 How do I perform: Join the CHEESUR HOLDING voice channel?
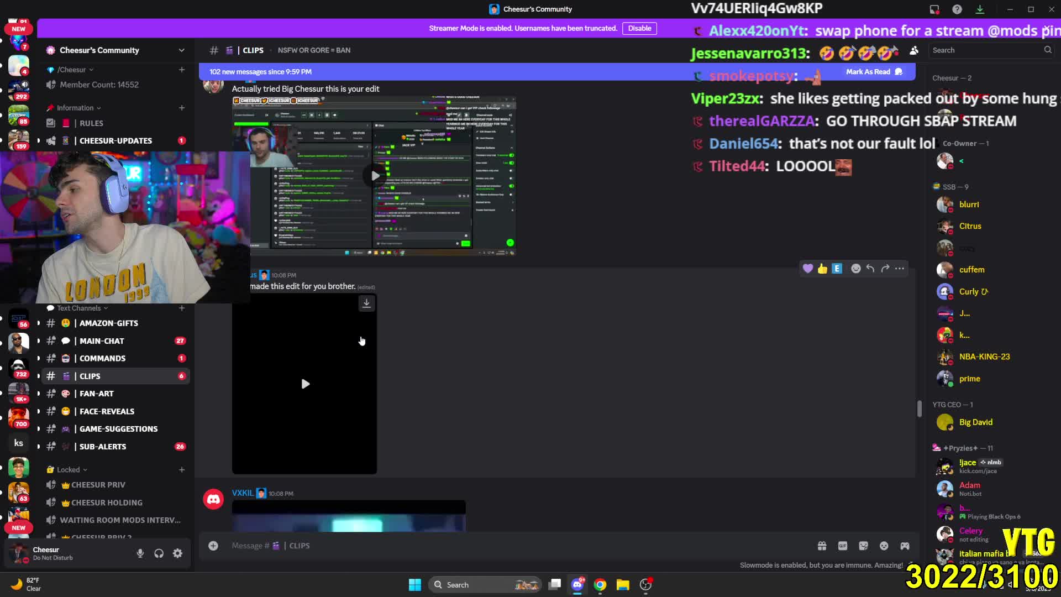[116, 502]
